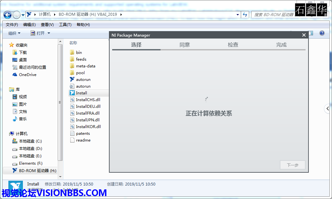Select the InstallCHS.dll file icon
The image size is (332, 199).
coord(72,99)
